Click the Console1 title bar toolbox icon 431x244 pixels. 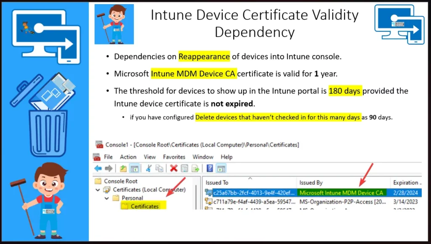click(99, 144)
